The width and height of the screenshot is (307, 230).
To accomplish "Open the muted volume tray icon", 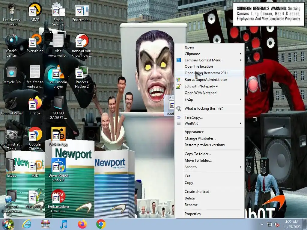I will pyautogui.click(x=277, y=225).
